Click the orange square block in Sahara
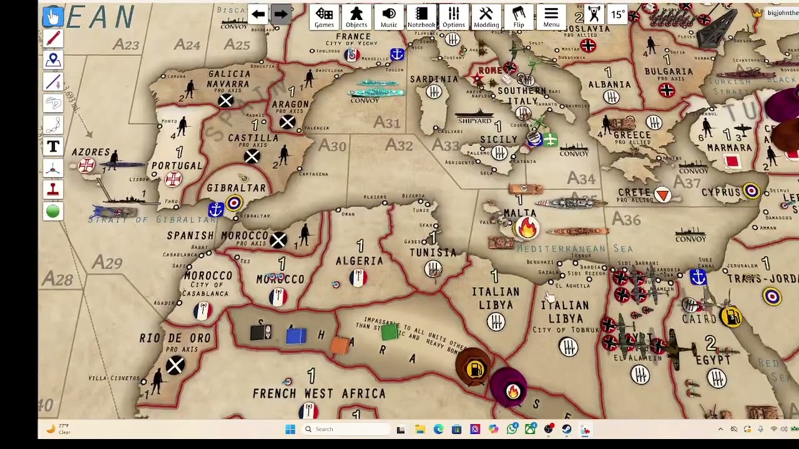The width and height of the screenshot is (799, 449). tap(340, 345)
